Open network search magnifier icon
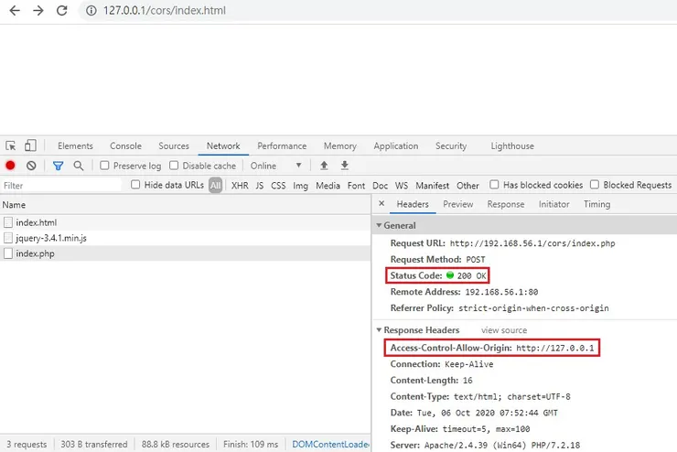Screen dimensions: 677x452 [78, 166]
